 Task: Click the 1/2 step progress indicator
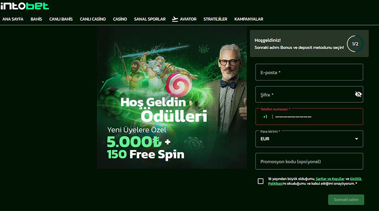click(x=355, y=44)
